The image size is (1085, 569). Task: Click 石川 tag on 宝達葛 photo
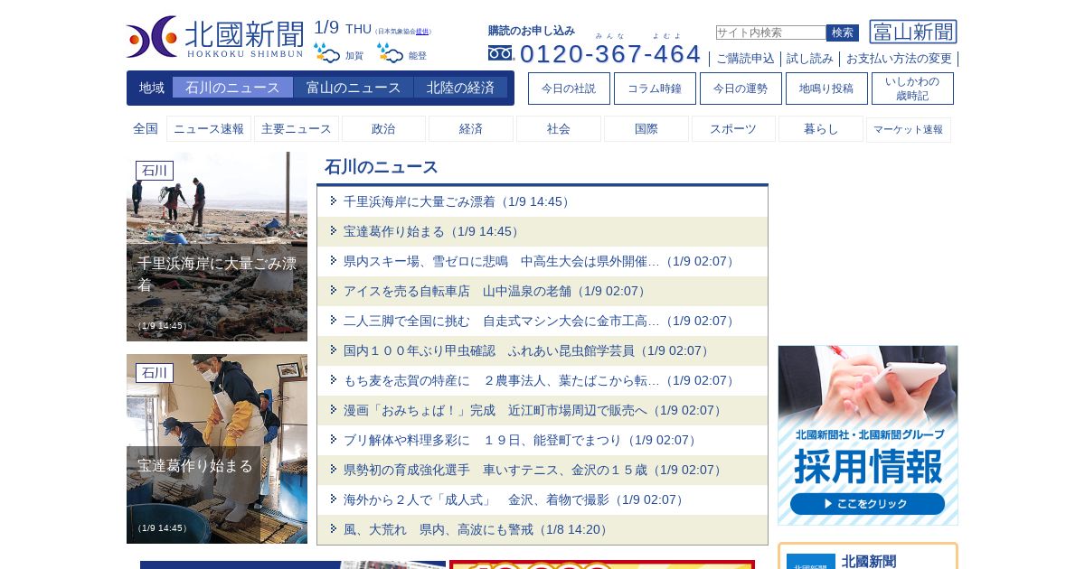pos(155,373)
